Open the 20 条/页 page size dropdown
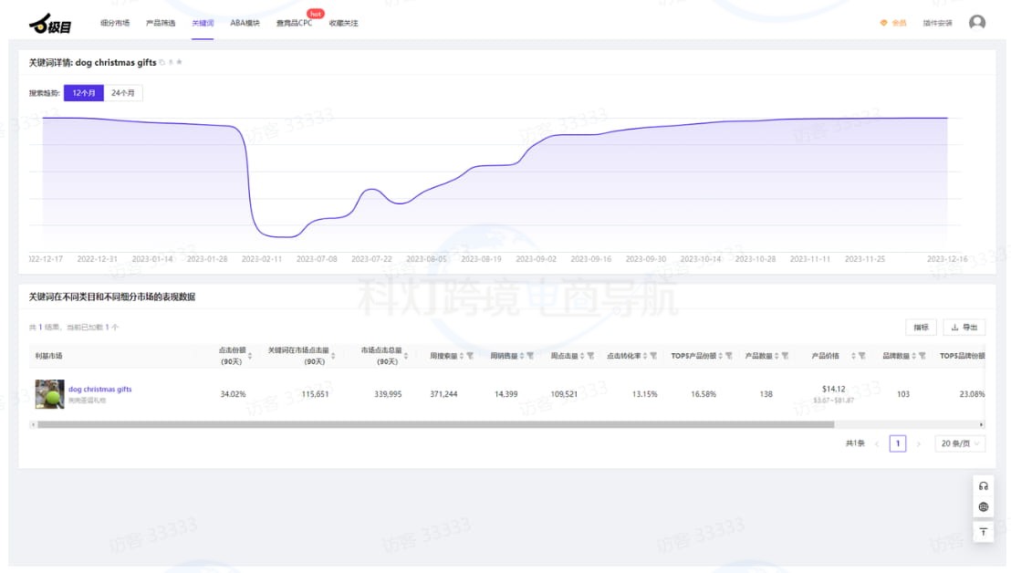The height and width of the screenshot is (573, 1011). pos(960,443)
